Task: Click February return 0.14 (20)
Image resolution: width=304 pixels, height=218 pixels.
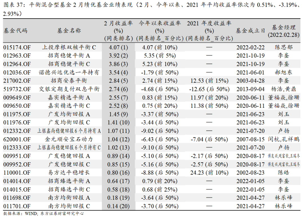Action: [118, 206]
